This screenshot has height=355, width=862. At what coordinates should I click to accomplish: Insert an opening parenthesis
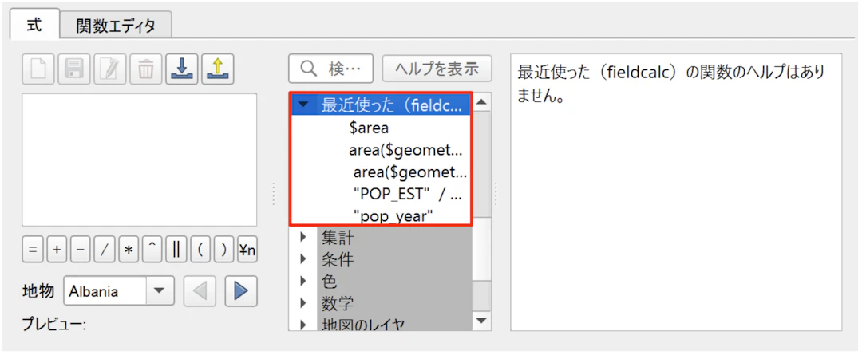200,250
